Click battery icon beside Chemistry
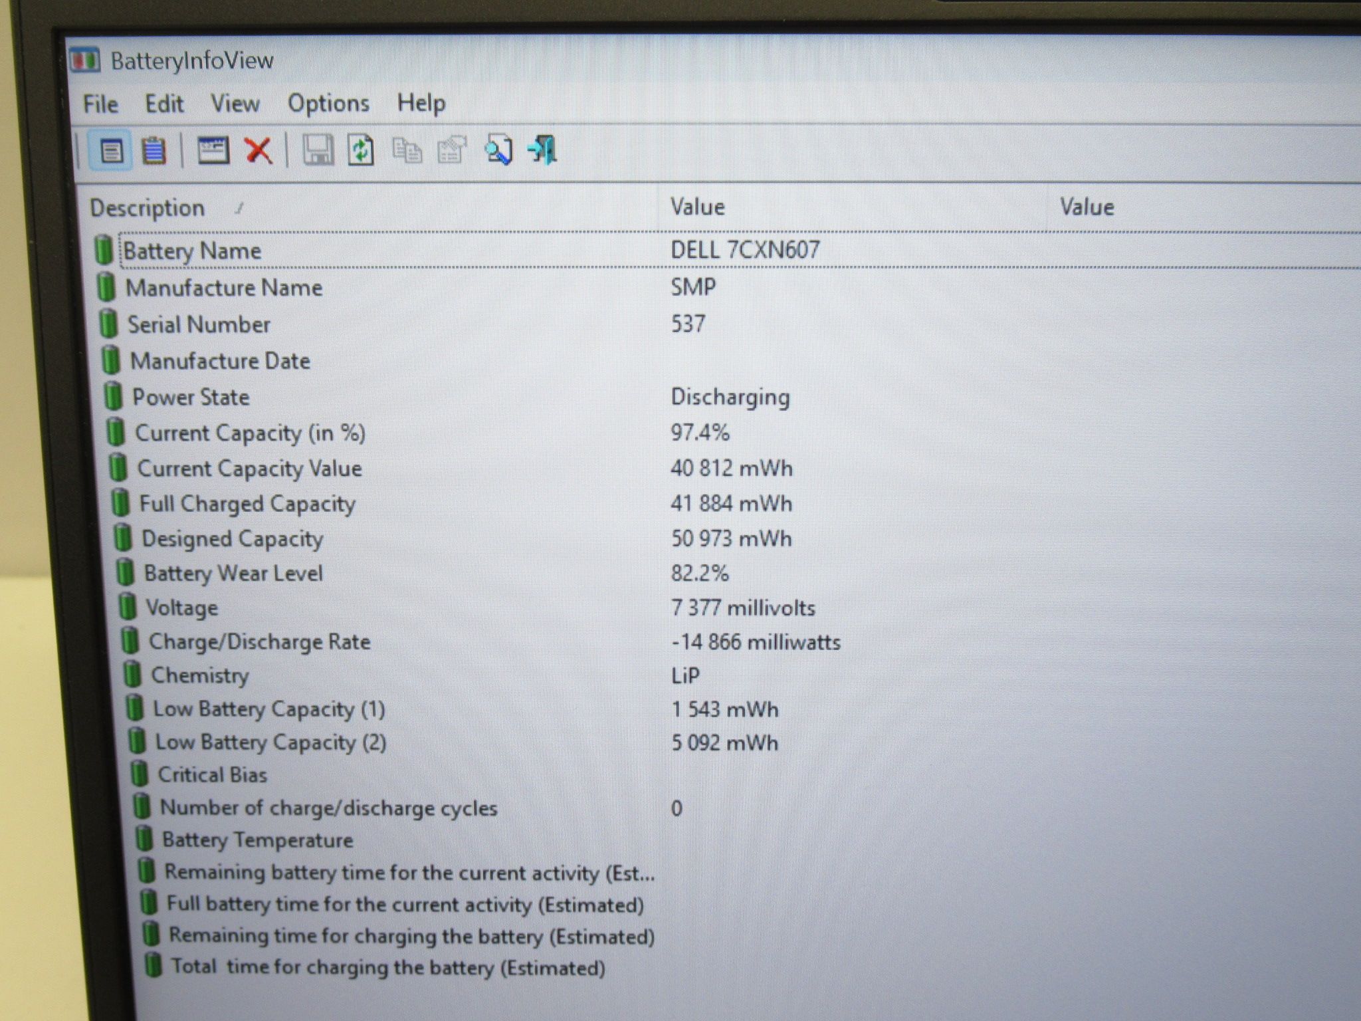The height and width of the screenshot is (1021, 1361). [x=133, y=674]
